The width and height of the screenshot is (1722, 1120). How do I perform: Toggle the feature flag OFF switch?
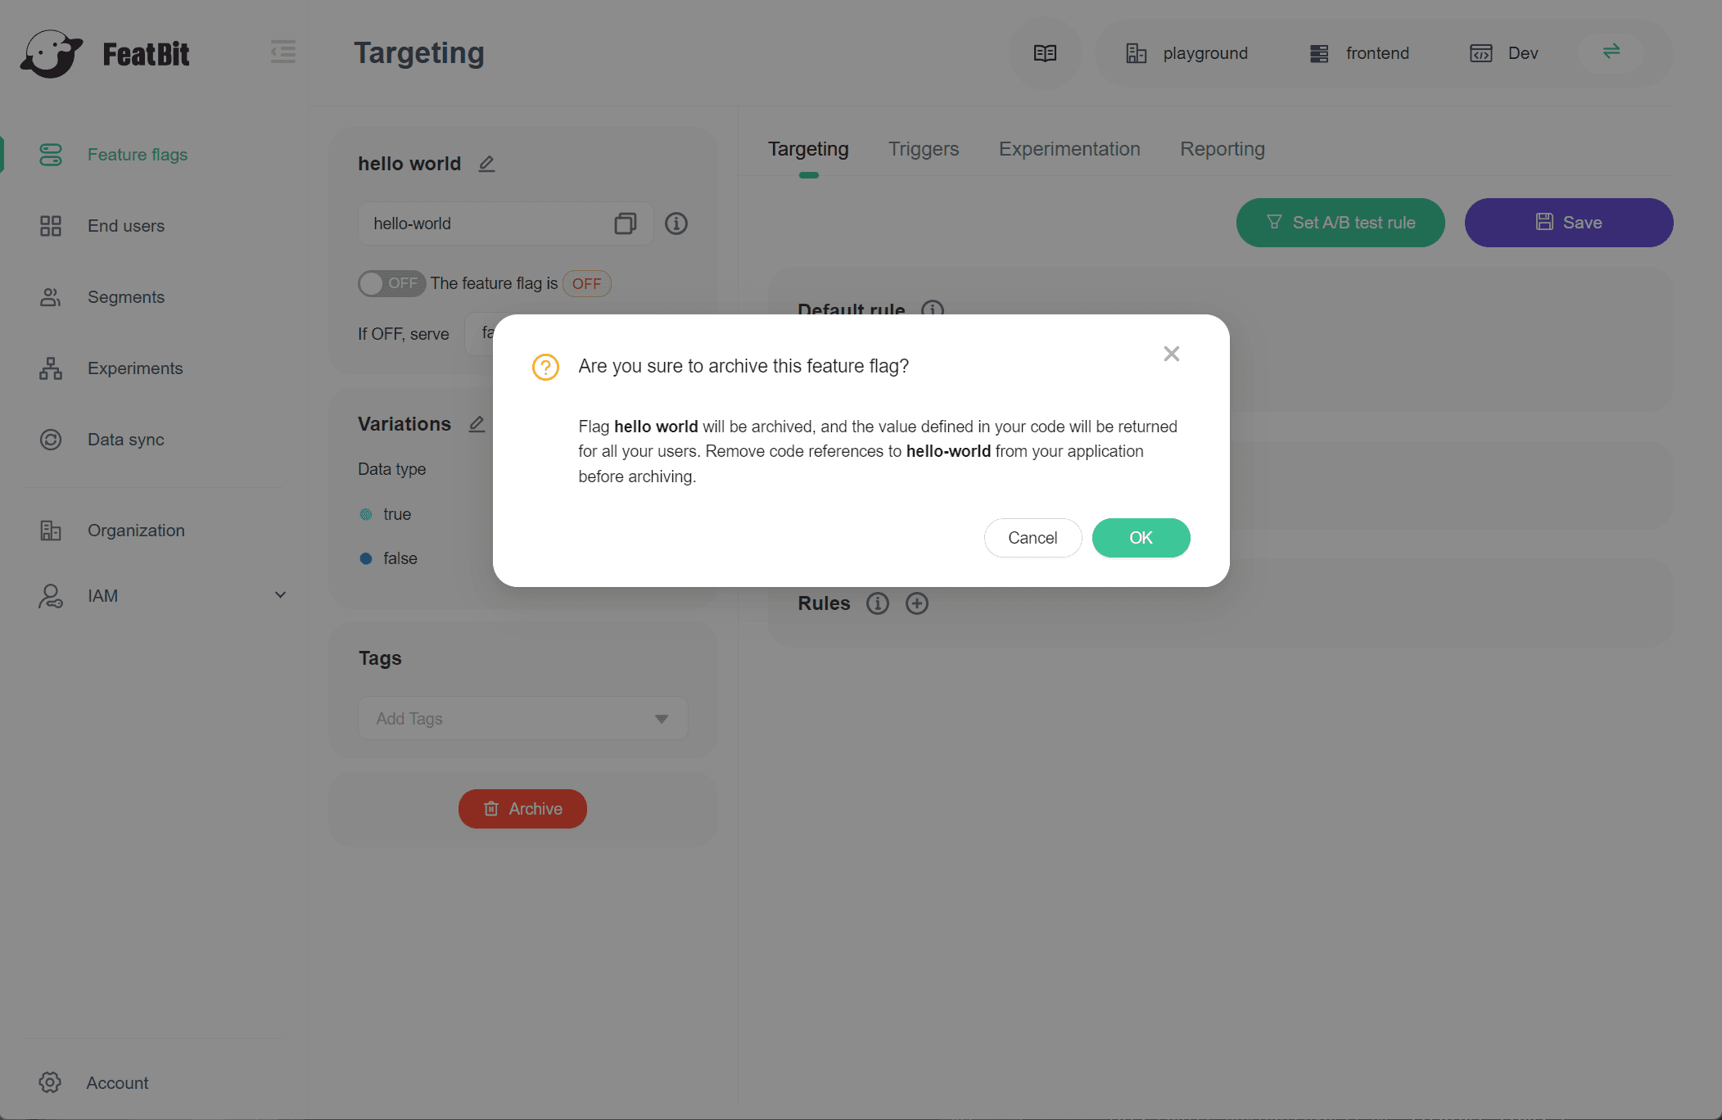(x=391, y=283)
